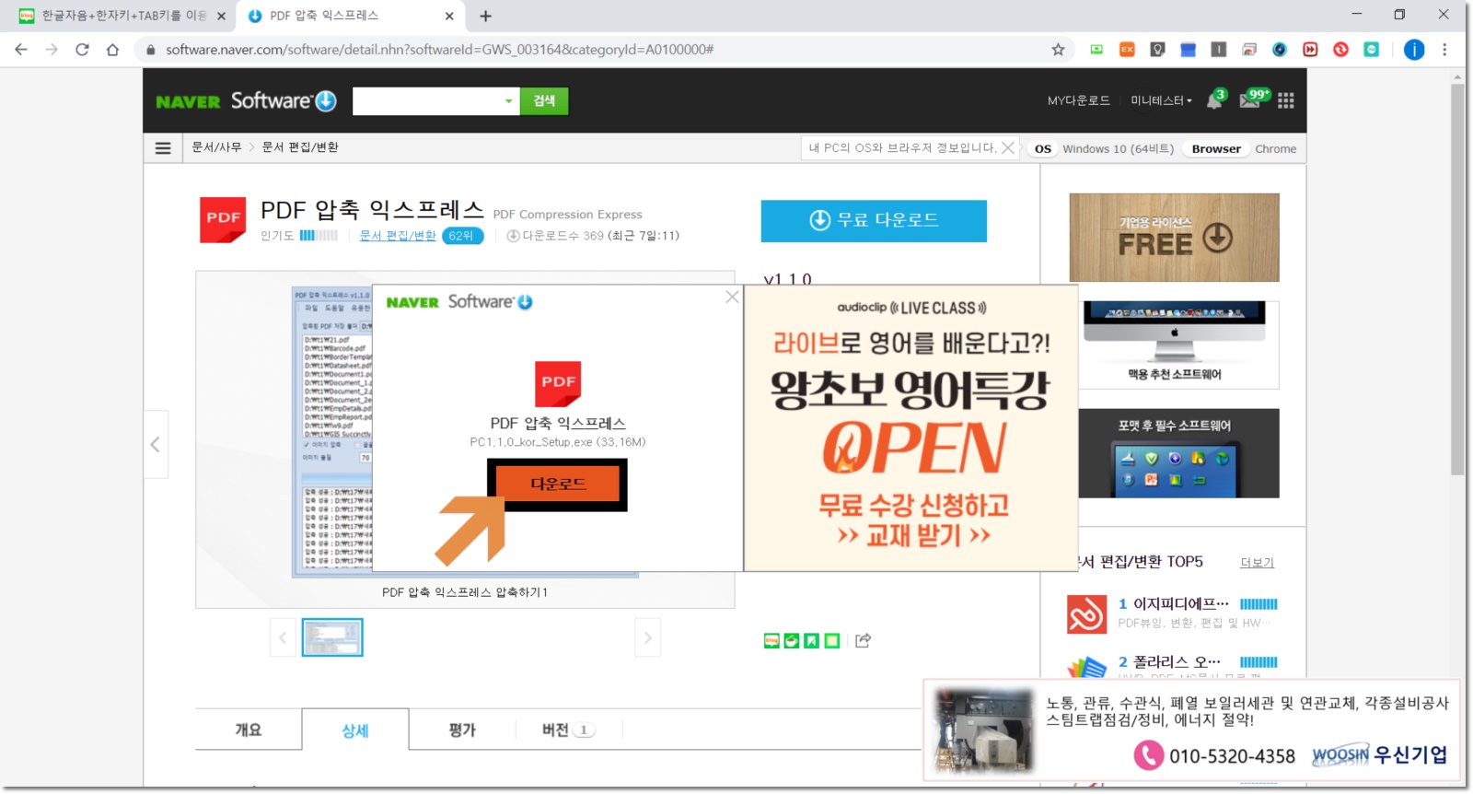Open MY다운로드 in header
This screenshot has height=794, width=1473.
(1078, 100)
